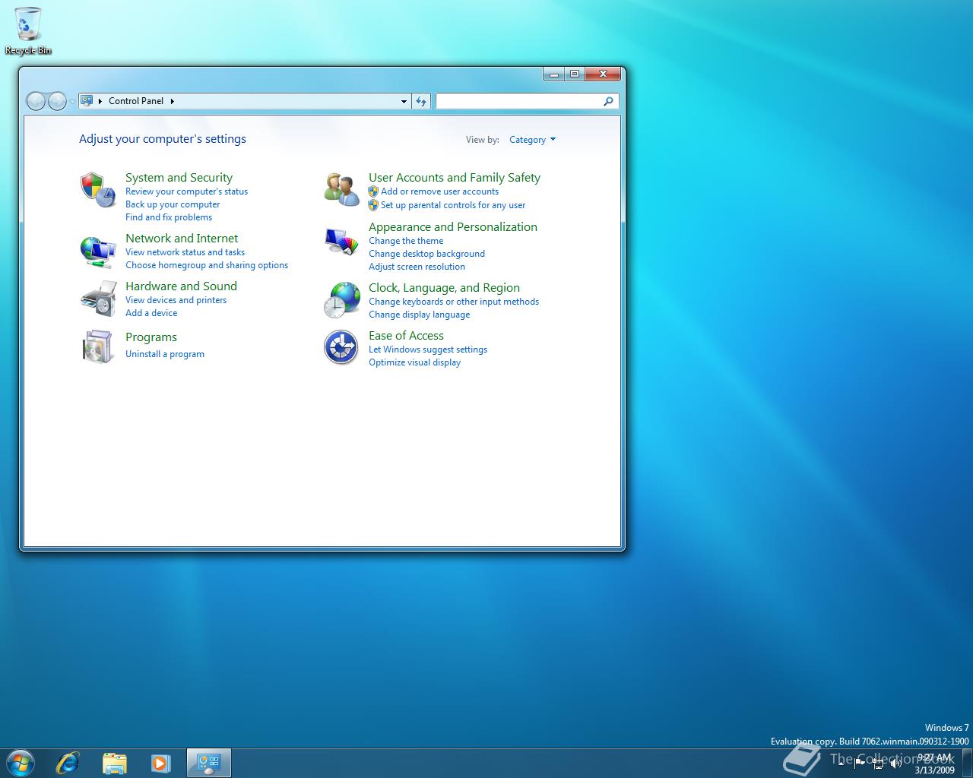The height and width of the screenshot is (778, 973).
Task: Expand the address bar history dropdown
Action: click(404, 101)
